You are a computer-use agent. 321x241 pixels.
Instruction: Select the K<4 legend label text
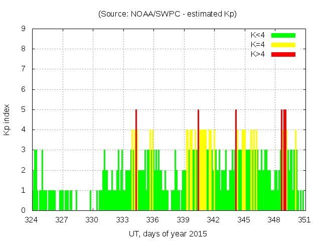click(258, 35)
